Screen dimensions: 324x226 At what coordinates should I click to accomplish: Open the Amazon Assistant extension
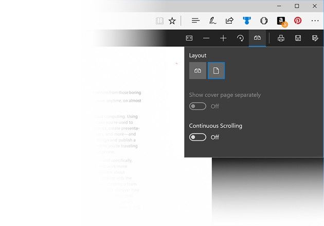coord(282,22)
